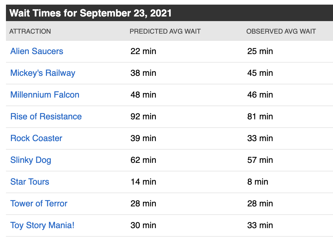This screenshot has width=333, height=240.
Task: Open Tower of Terror attraction page
Action: pos(39,203)
